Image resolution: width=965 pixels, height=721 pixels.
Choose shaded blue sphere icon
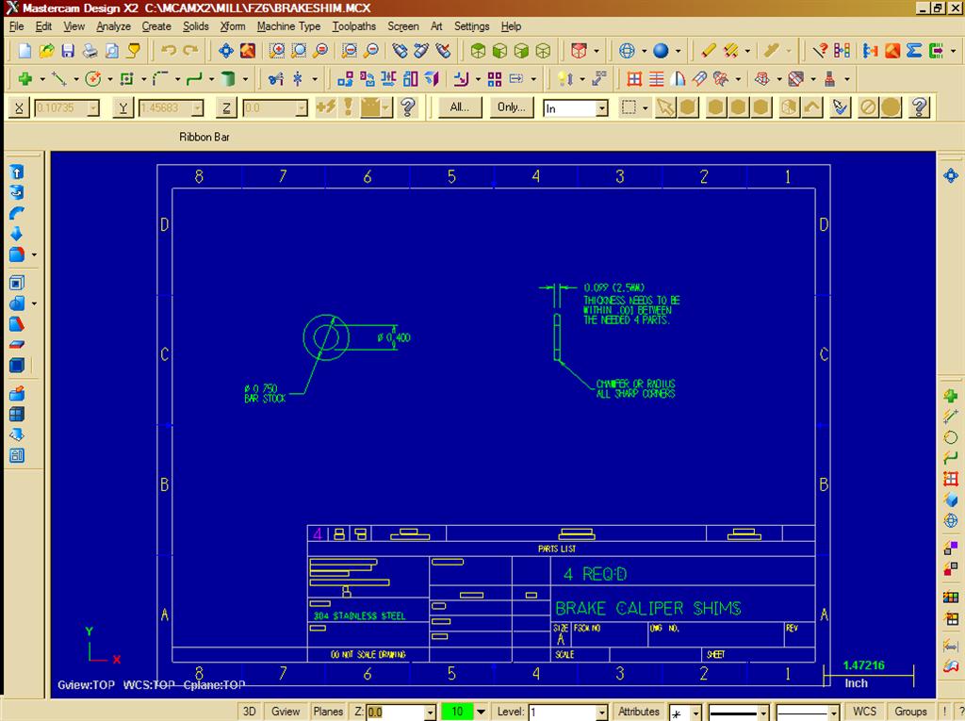pyautogui.click(x=661, y=51)
